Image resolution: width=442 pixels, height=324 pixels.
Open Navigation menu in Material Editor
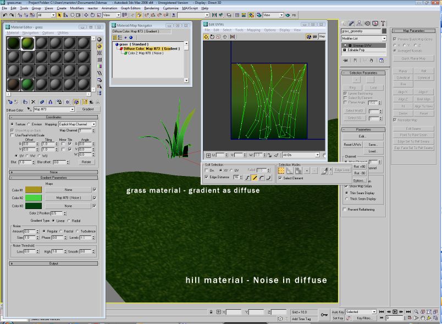pyautogui.click(x=30, y=32)
